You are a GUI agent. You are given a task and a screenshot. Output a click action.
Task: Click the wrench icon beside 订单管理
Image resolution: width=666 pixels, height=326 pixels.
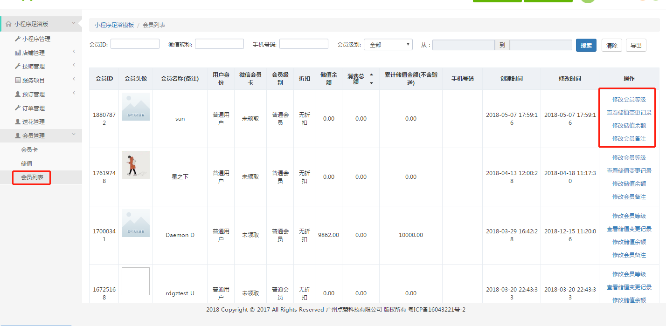tap(18, 108)
